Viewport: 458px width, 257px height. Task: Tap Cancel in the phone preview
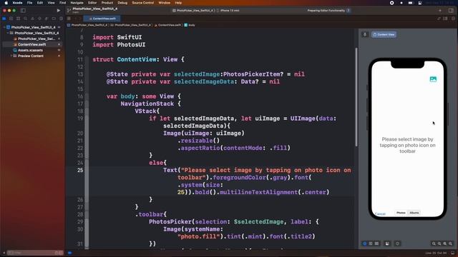[380, 214]
